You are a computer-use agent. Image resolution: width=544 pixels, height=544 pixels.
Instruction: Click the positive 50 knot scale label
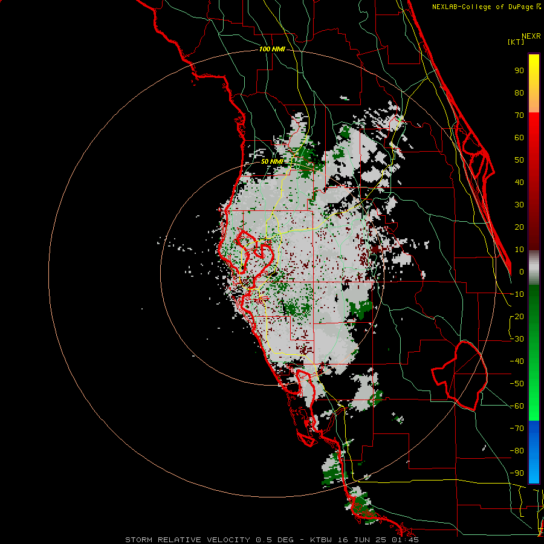pyautogui.click(x=519, y=160)
